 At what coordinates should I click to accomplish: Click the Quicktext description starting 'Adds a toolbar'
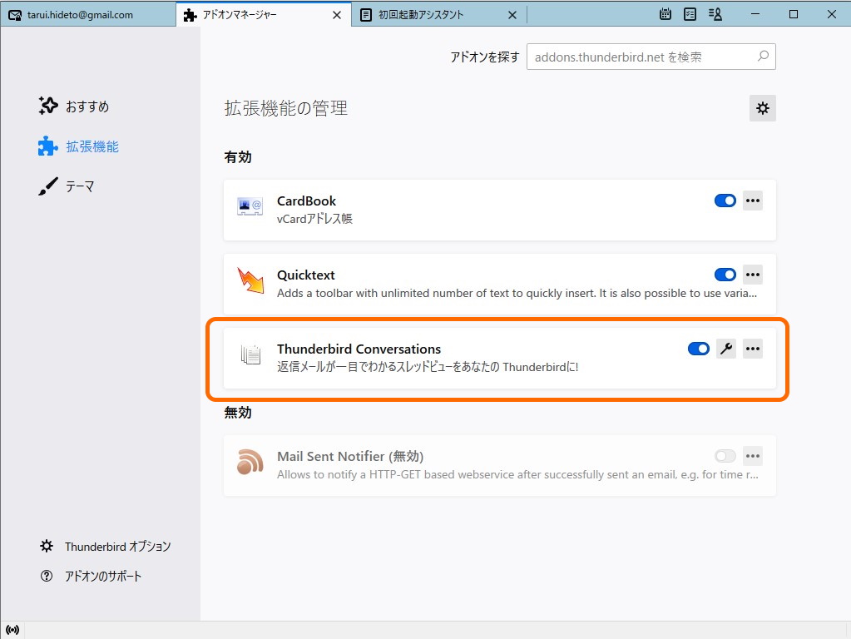tap(517, 293)
